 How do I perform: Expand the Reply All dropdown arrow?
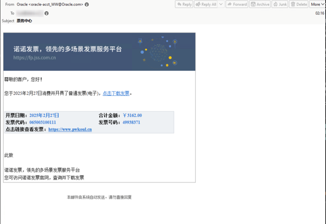[221, 4]
